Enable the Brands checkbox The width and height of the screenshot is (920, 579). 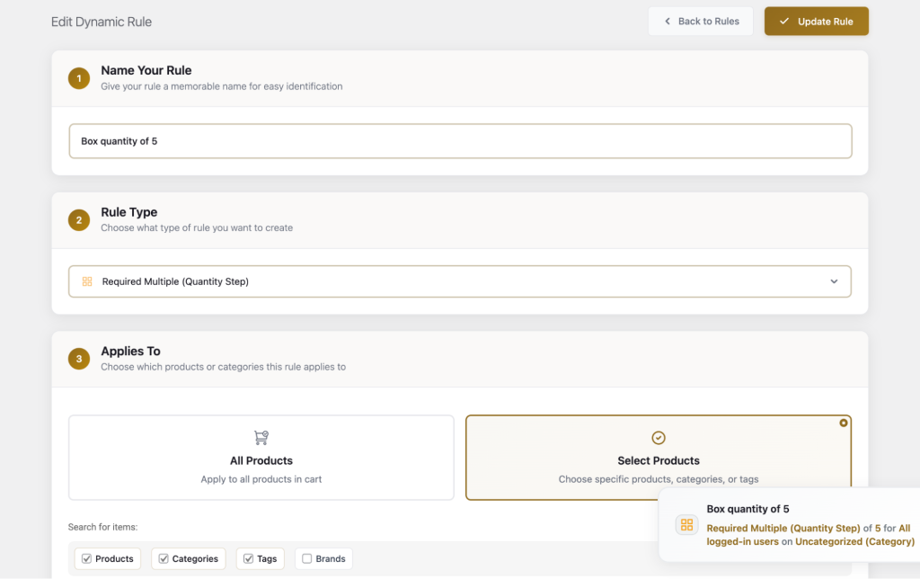(307, 559)
